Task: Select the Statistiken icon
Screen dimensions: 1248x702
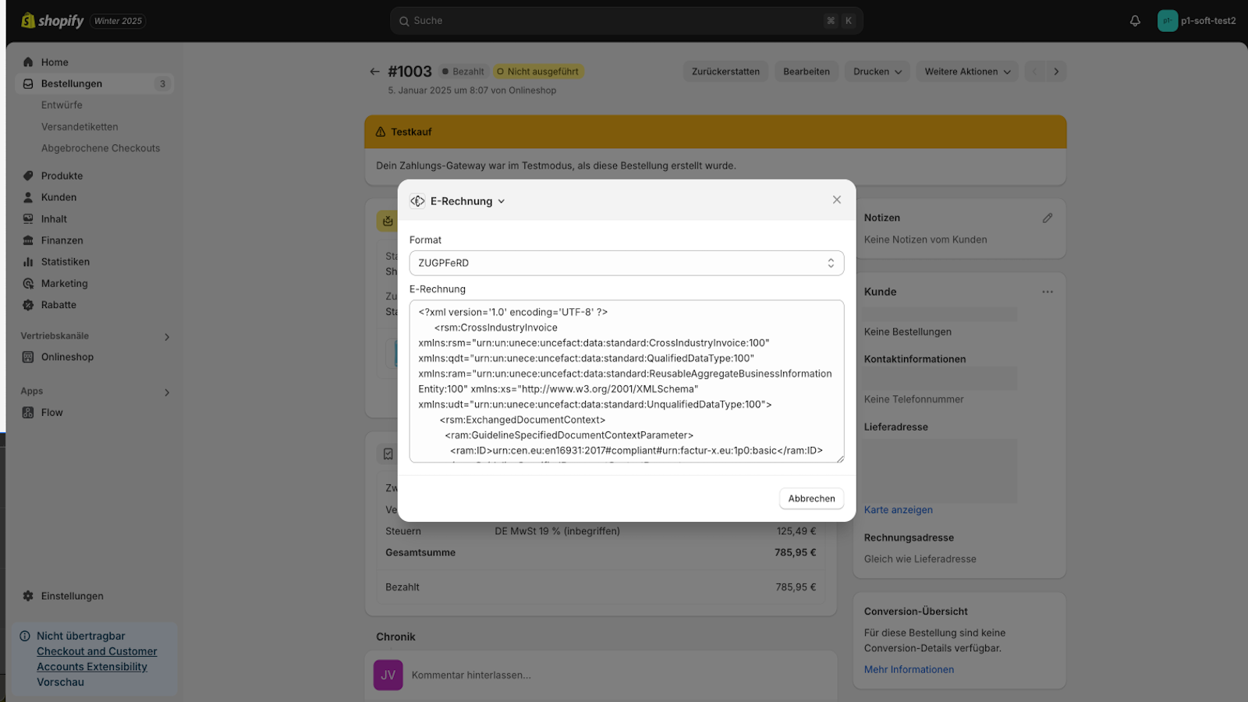Action: [x=28, y=261]
